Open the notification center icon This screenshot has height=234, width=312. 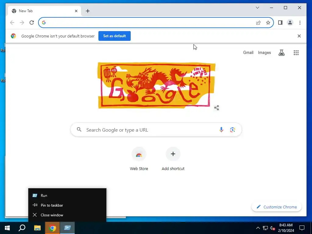click(302, 228)
